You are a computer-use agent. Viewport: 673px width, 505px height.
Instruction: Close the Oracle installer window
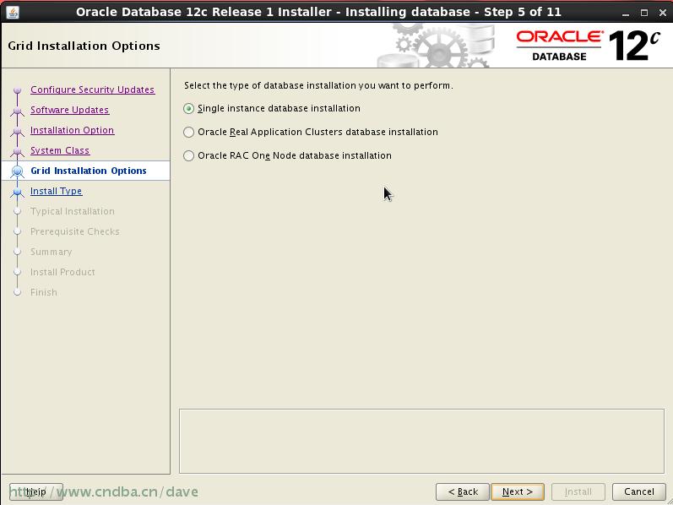(663, 13)
